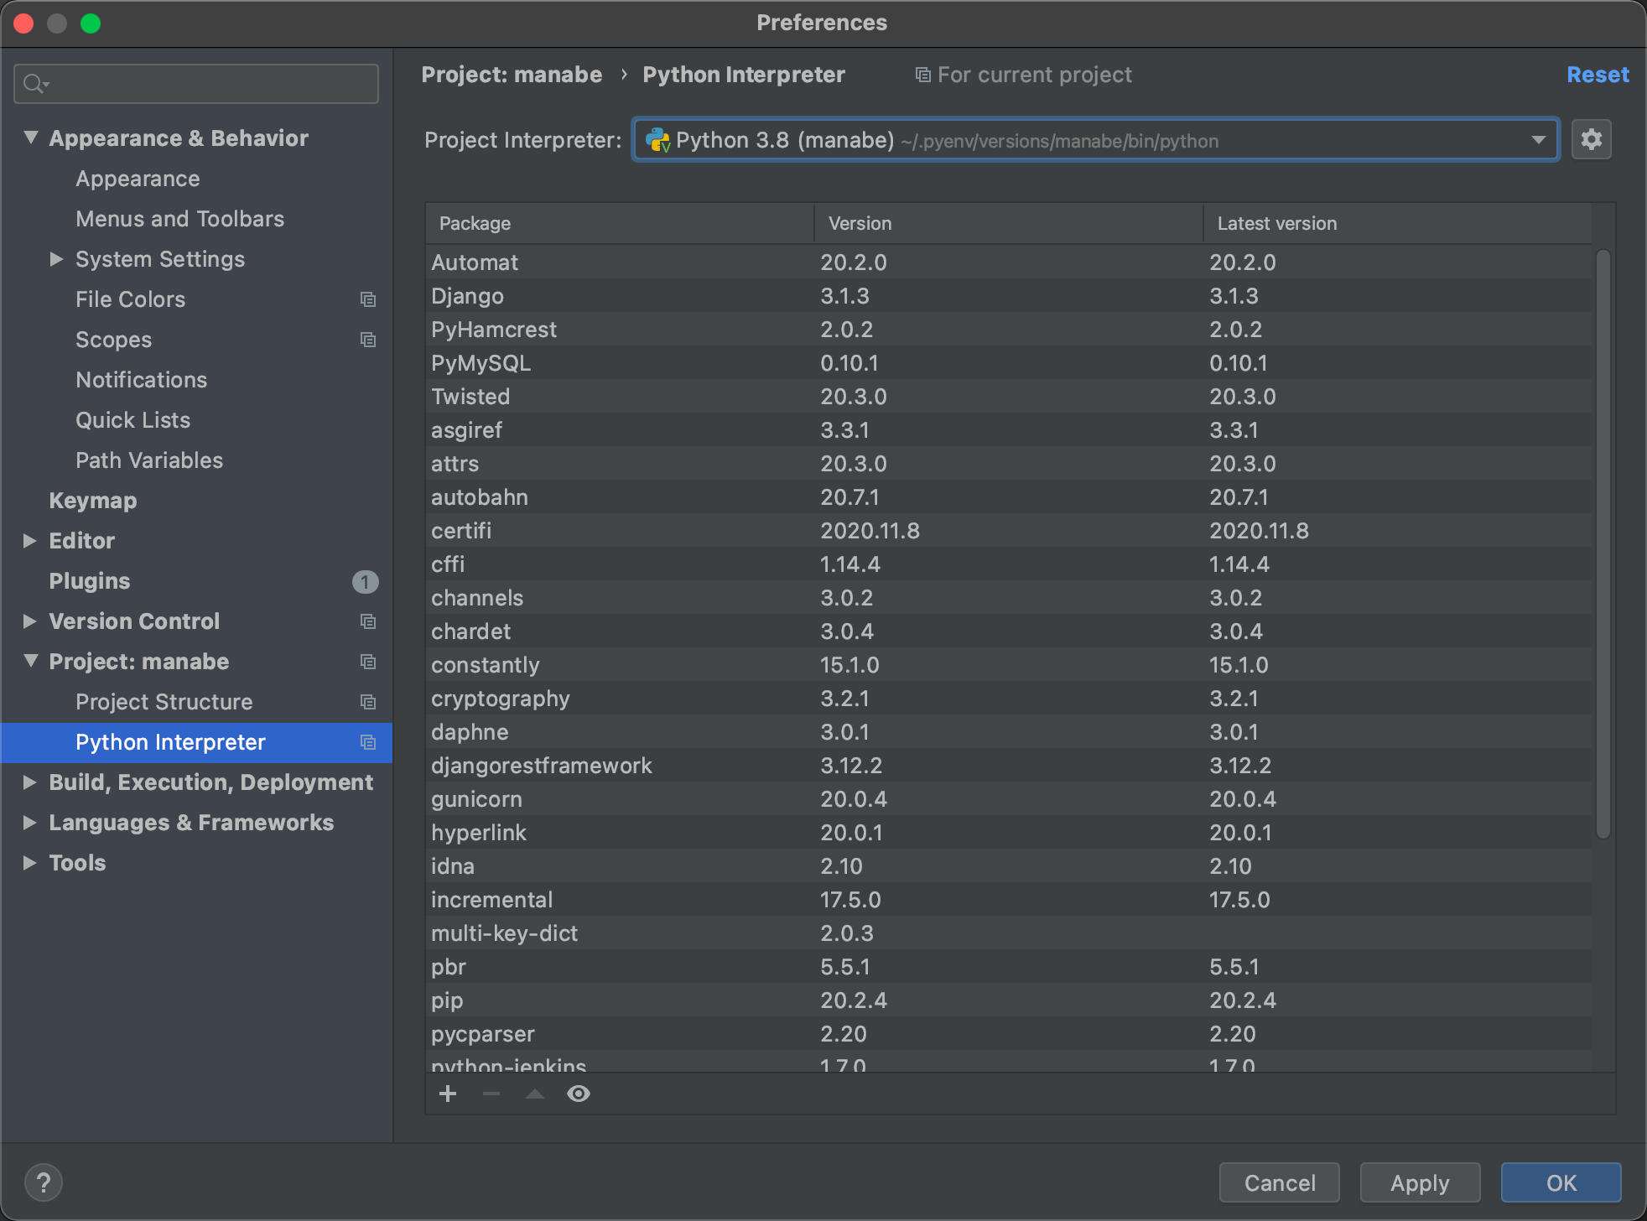Screen dimensions: 1647x1221
Task: Select the pip package row
Action: [x=1009, y=1000]
